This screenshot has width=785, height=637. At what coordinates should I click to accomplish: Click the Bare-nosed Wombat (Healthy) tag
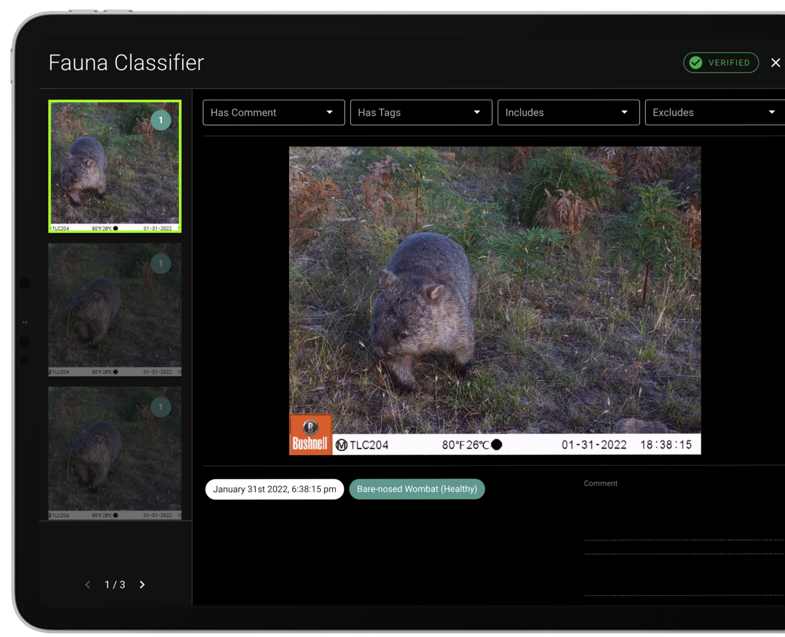pos(417,489)
